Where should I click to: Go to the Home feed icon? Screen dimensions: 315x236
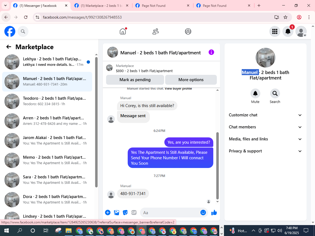123,31
